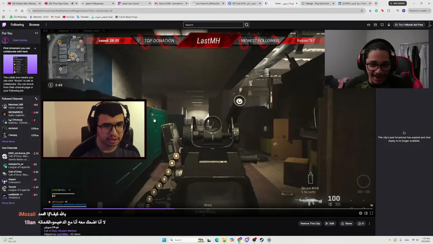433x244 pixels.
Task: Open the Get Bits icon
Action: (x=389, y=25)
